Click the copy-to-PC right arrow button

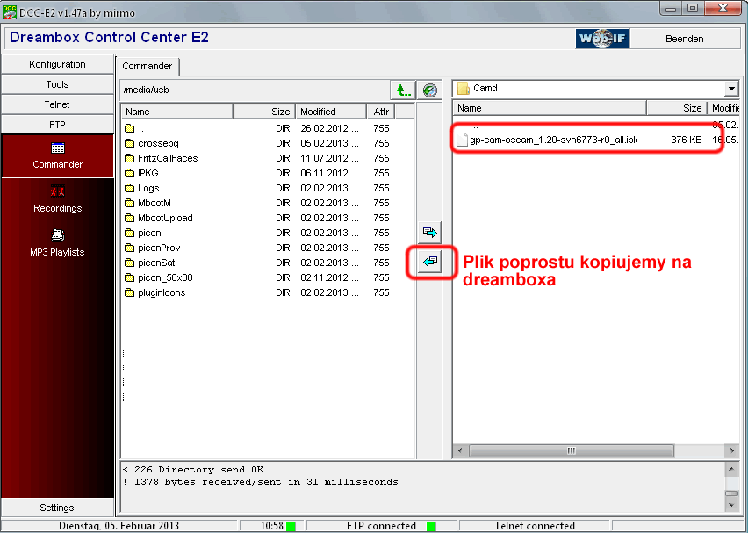pyautogui.click(x=430, y=233)
